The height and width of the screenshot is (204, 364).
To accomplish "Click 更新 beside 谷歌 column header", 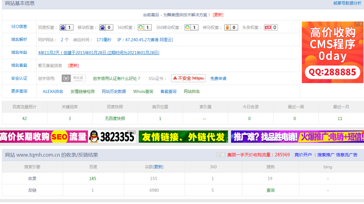I will pos(159,167).
